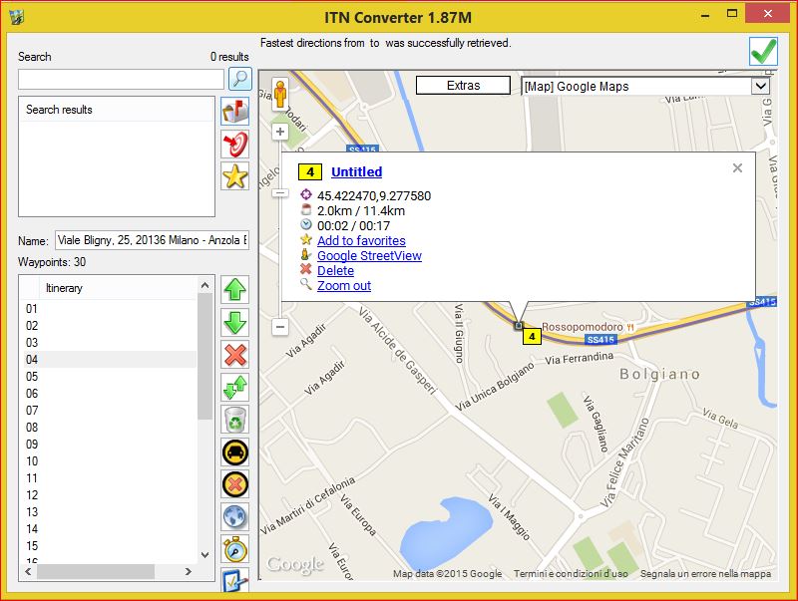
Task: Click the yellow car route button
Action: point(235,452)
